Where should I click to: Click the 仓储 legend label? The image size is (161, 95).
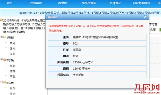(x=153, y=30)
